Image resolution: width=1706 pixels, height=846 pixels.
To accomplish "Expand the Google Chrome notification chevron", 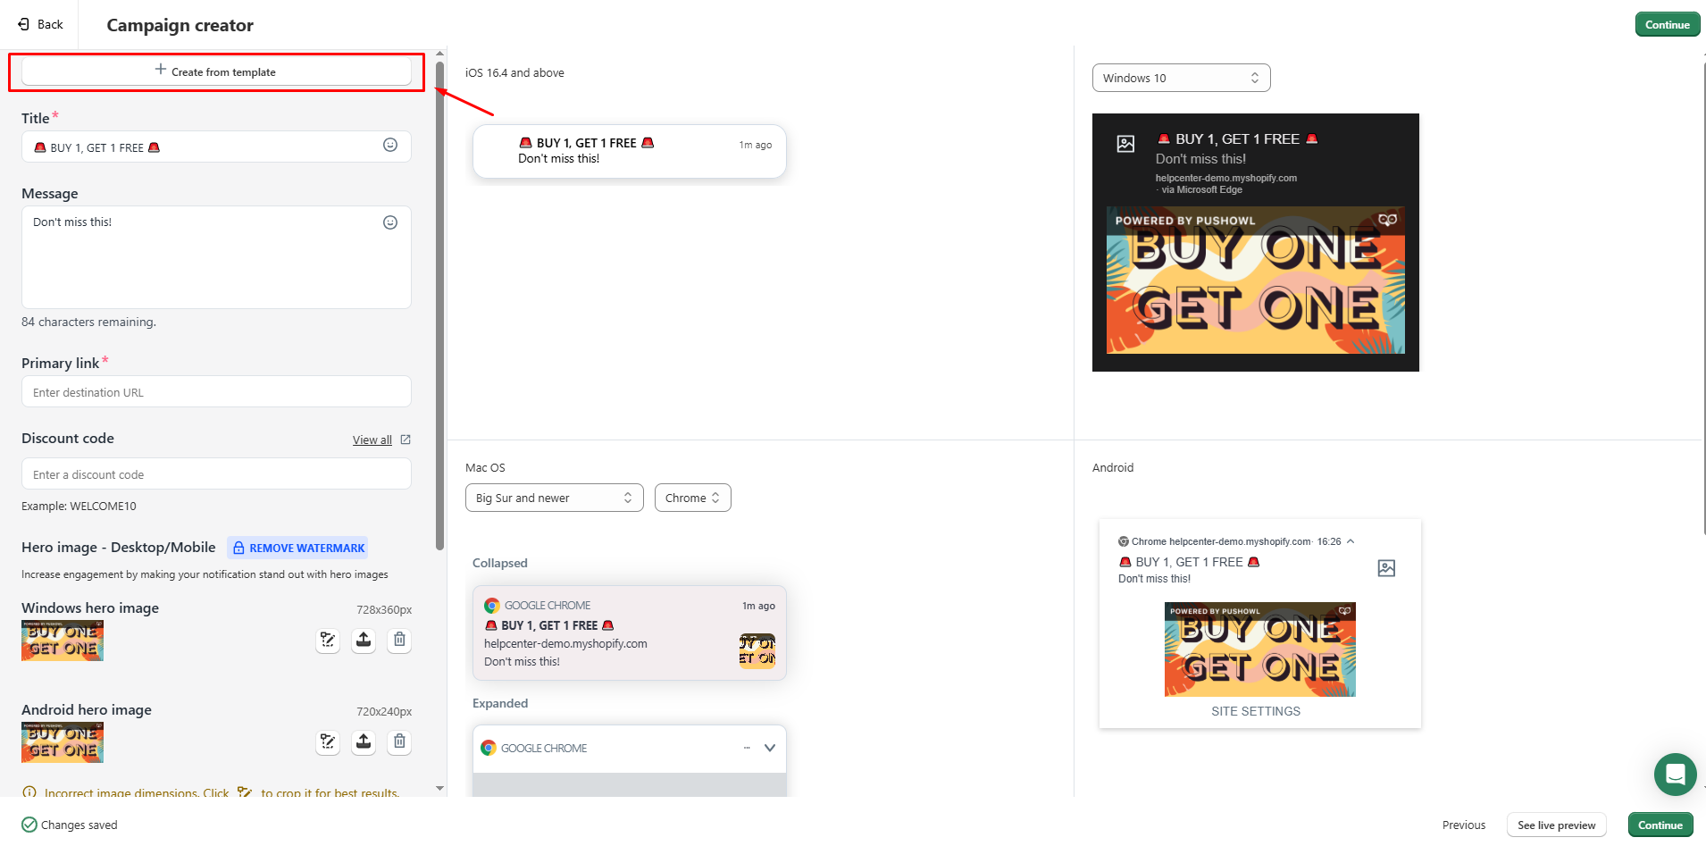I will coord(770,748).
